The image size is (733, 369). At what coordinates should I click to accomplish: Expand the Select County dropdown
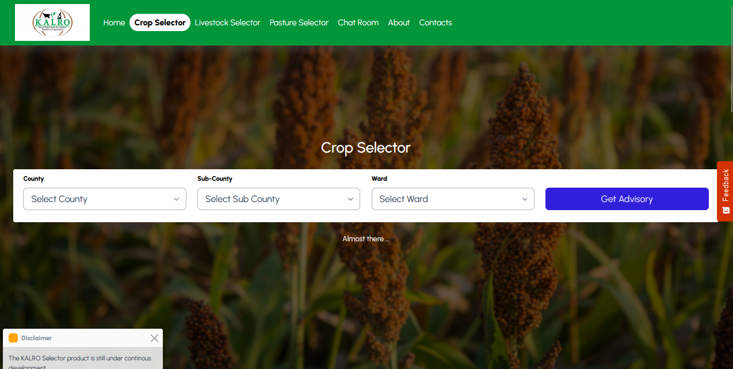pyautogui.click(x=105, y=199)
